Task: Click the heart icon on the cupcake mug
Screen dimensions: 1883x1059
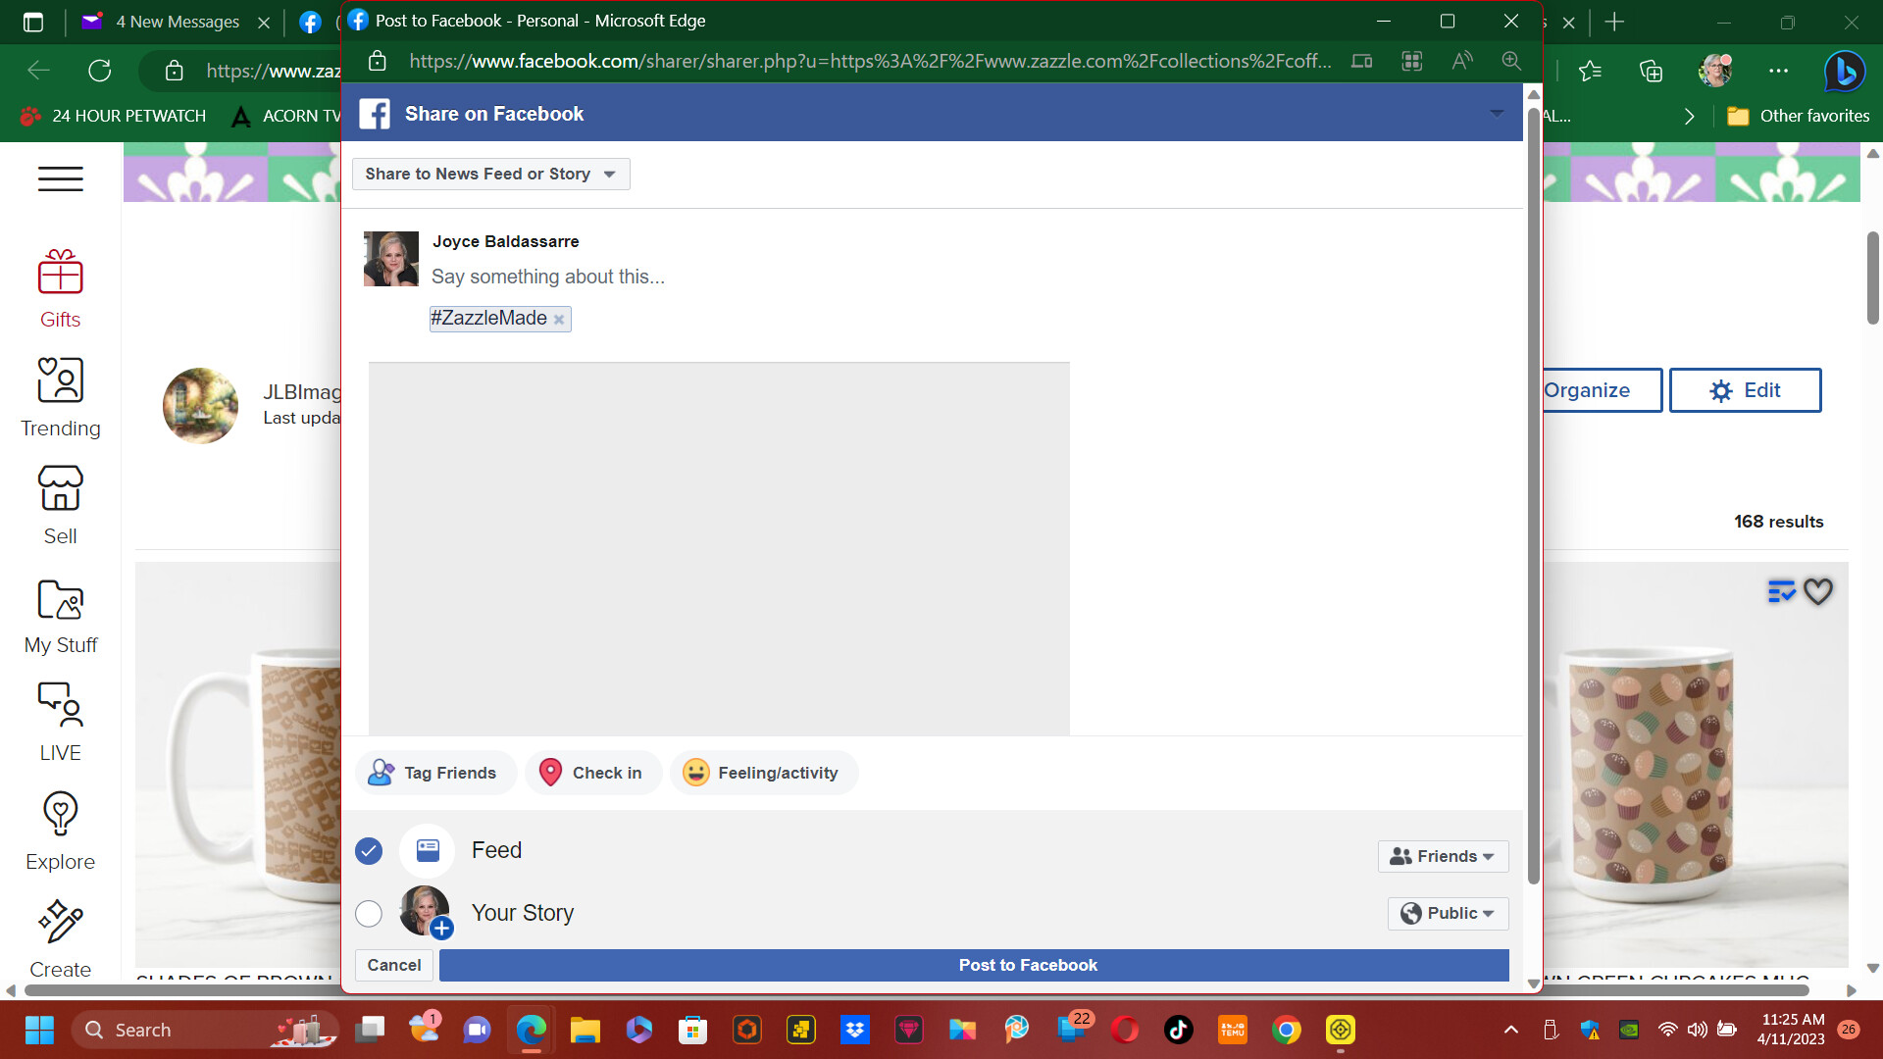Action: [x=1817, y=591]
